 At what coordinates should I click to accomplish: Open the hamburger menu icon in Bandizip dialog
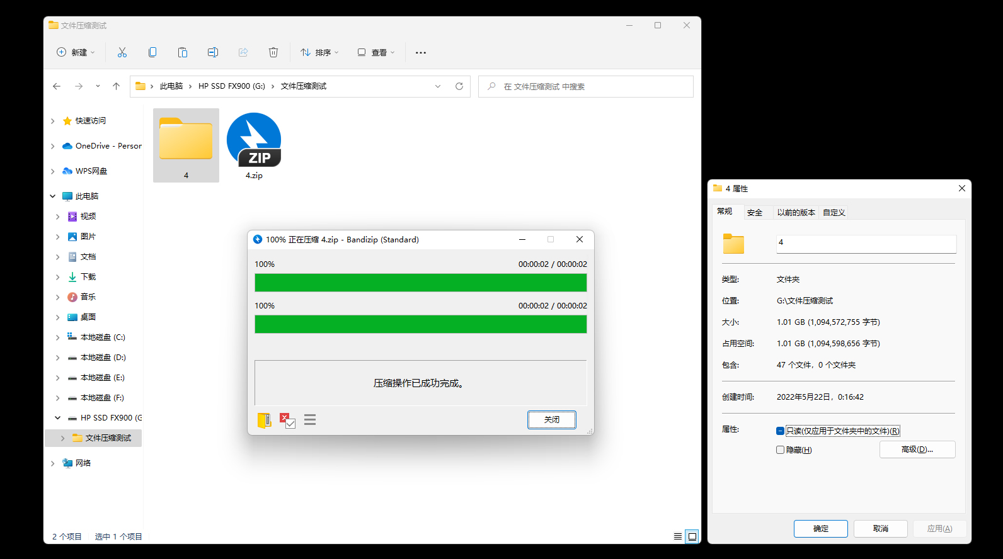tap(310, 419)
